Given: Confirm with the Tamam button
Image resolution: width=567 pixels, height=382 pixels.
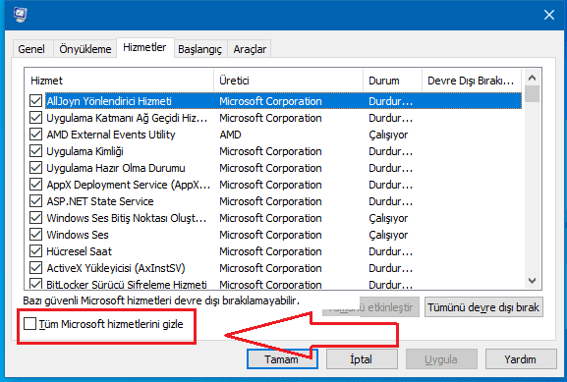Looking at the screenshot, I should coord(282,358).
